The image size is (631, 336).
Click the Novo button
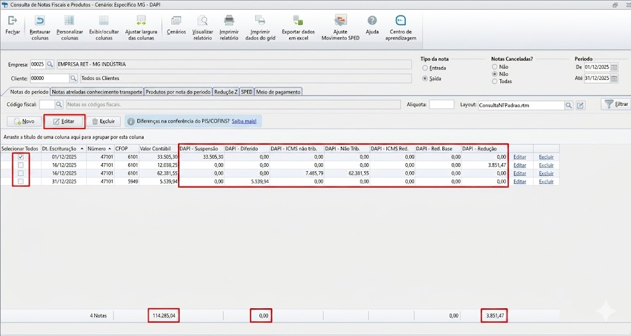pyautogui.click(x=24, y=121)
